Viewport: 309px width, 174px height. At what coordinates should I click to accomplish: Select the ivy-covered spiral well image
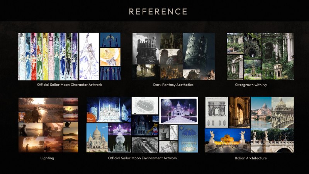pos(253,46)
